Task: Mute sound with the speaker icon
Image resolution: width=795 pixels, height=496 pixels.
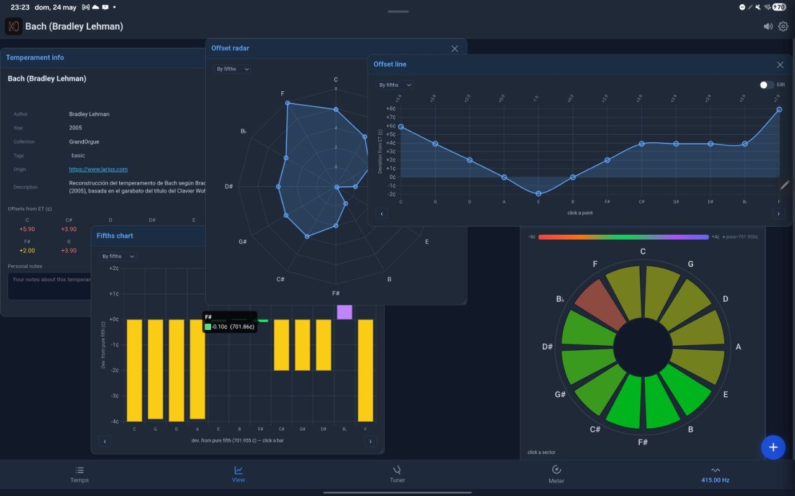Action: (768, 27)
